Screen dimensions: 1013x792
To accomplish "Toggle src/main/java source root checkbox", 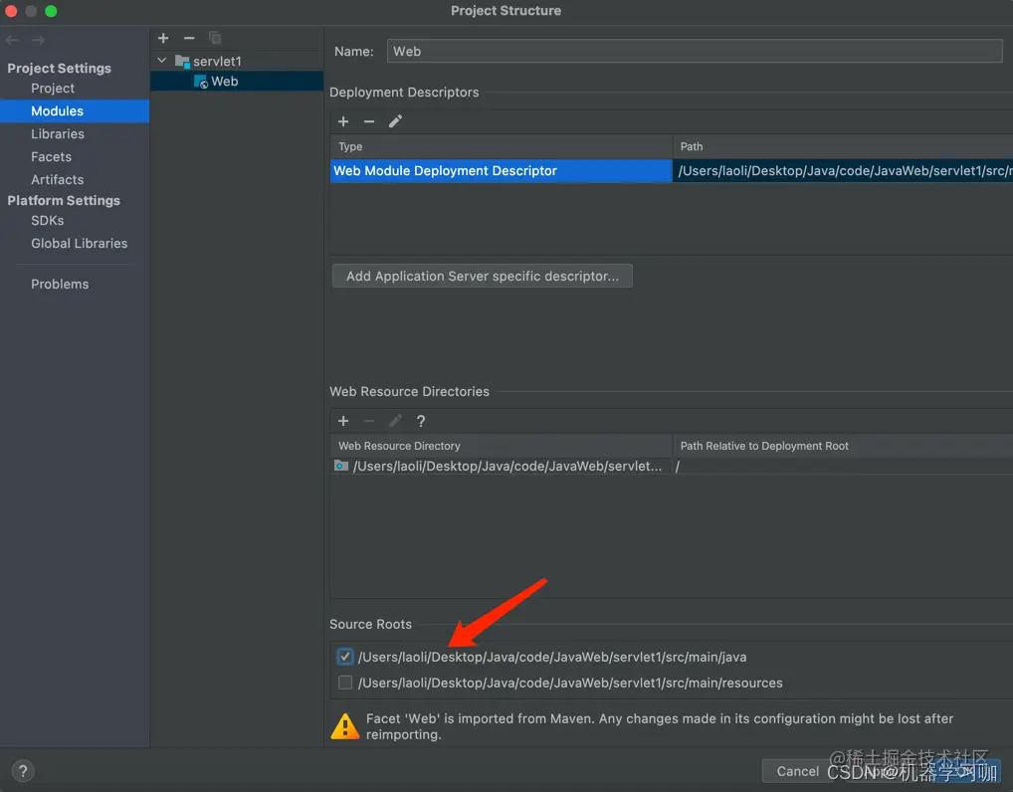I will point(345,657).
